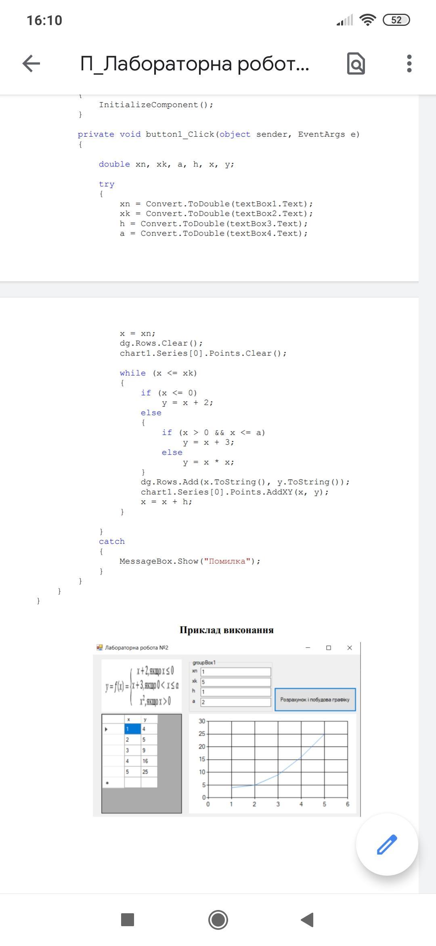Tap the cellular signal strength icon

pos(345,20)
